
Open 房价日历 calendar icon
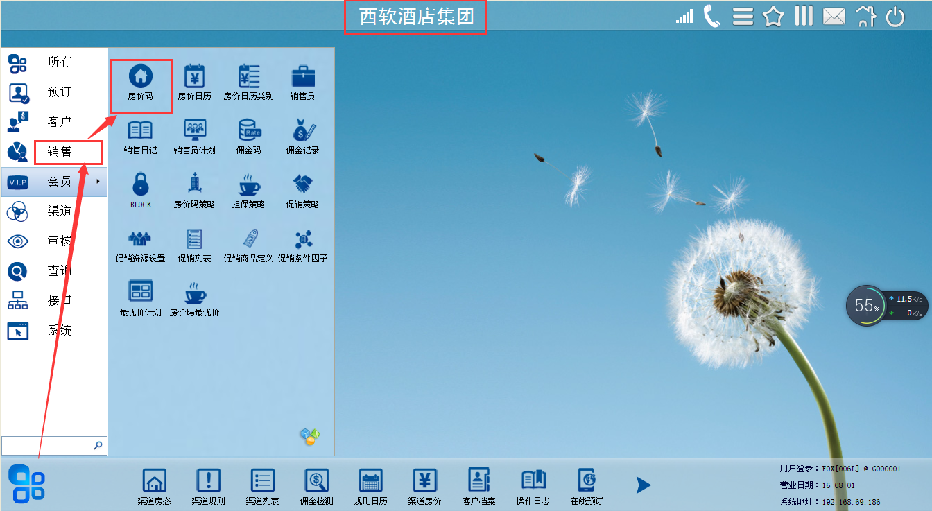pos(195,82)
